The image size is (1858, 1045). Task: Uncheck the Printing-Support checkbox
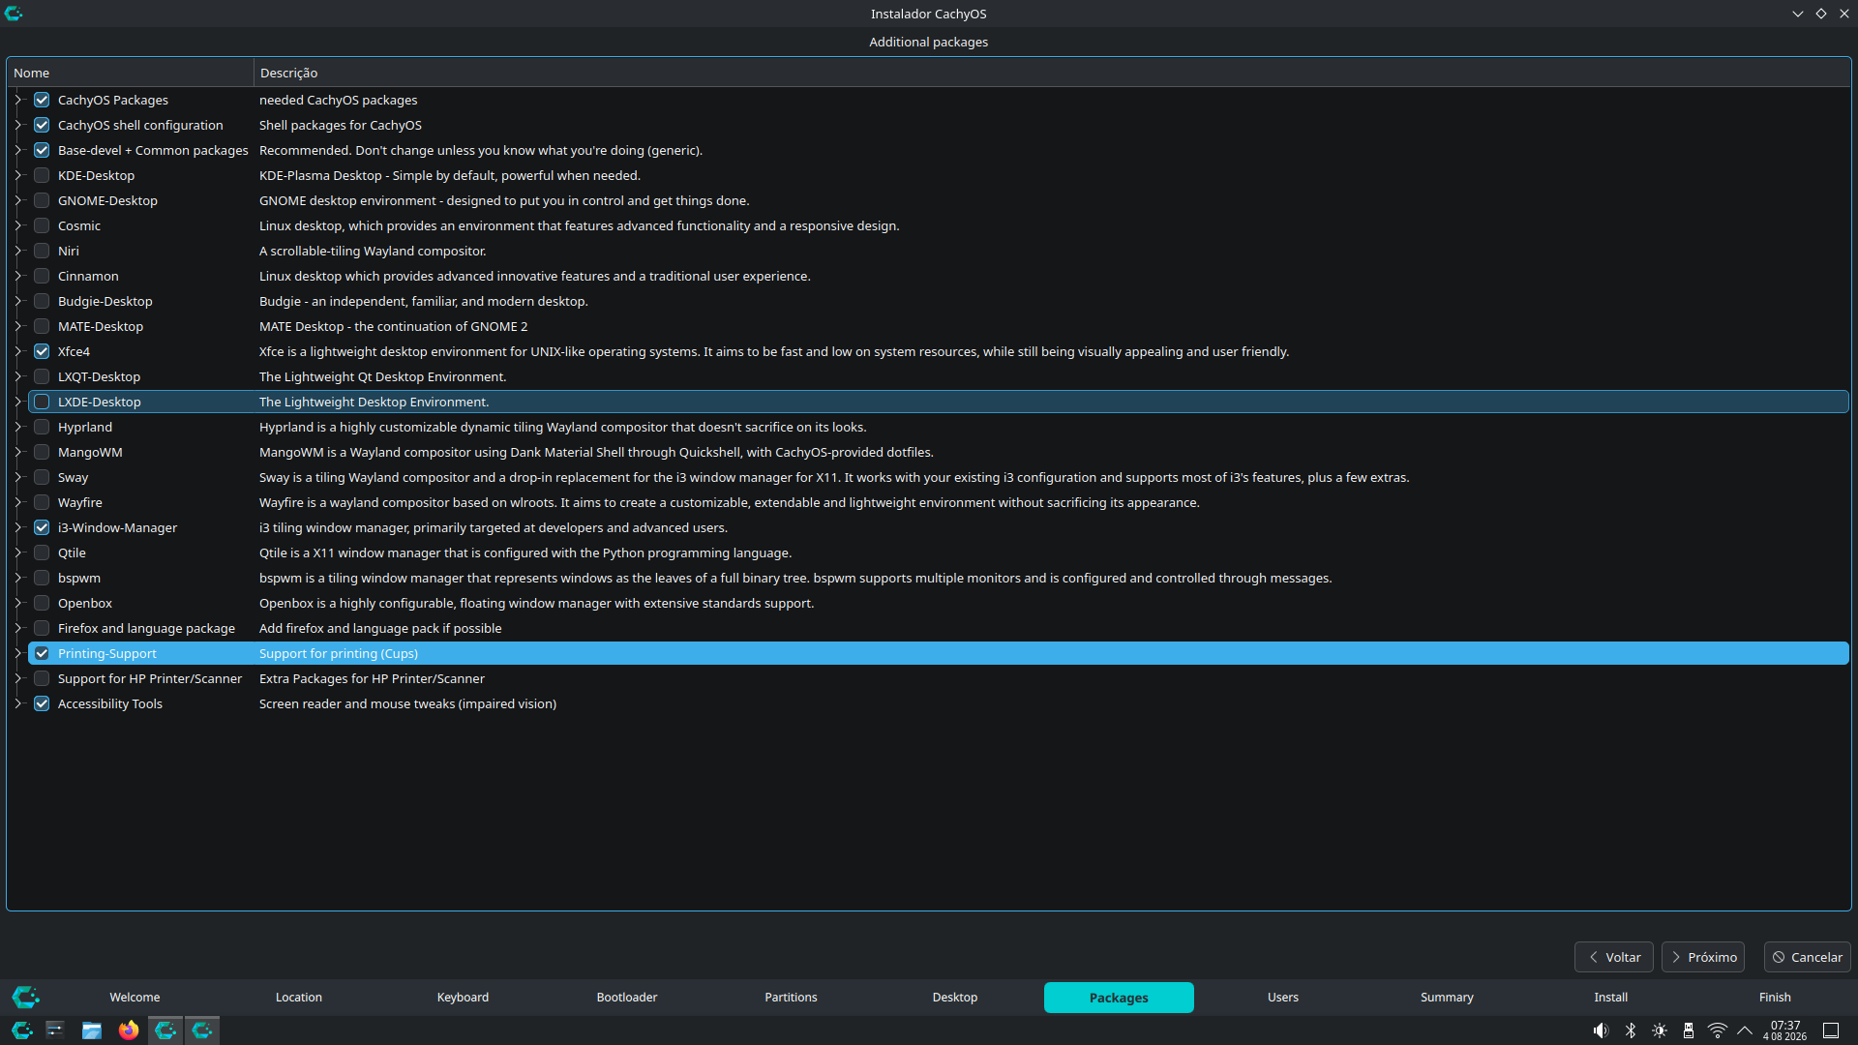point(42,653)
